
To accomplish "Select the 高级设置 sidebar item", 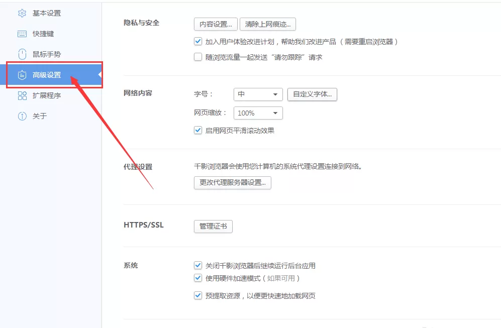I will coord(51,75).
